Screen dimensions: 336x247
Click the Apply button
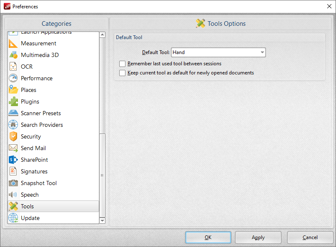258,237
